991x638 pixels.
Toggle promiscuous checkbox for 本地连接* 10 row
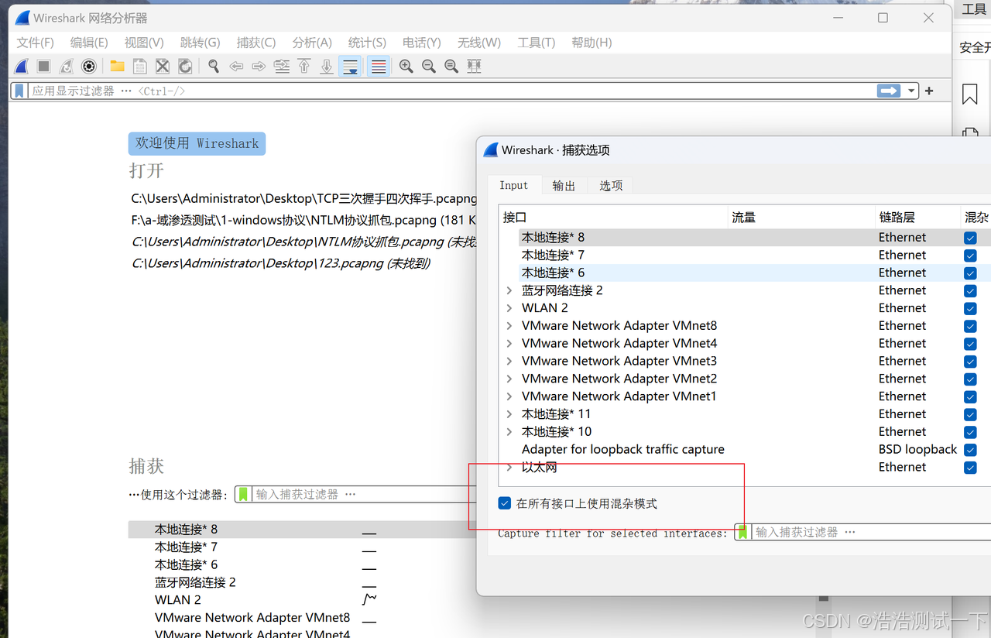pos(970,432)
